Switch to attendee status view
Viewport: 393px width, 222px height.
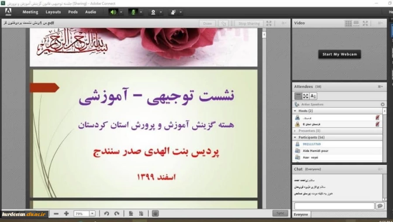[x=313, y=96]
